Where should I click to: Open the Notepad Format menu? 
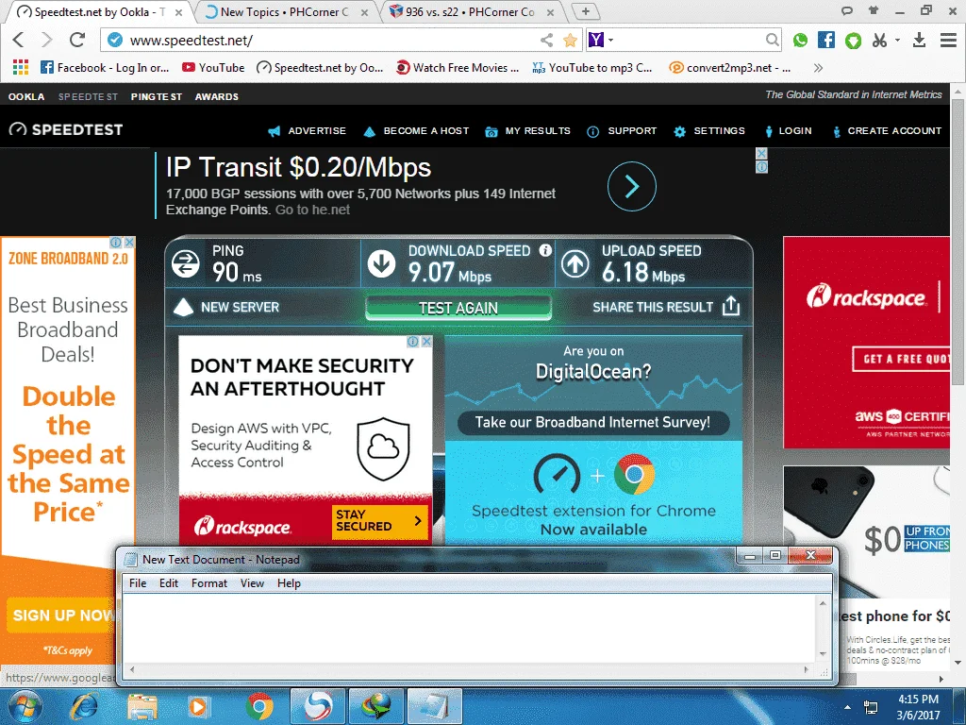(209, 583)
